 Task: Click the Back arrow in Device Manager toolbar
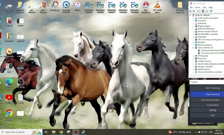(x=191, y=11)
